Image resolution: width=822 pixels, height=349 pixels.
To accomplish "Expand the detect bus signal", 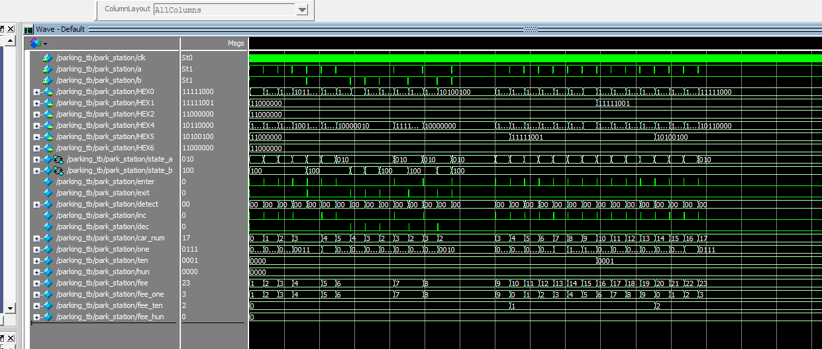I will [x=37, y=205].
